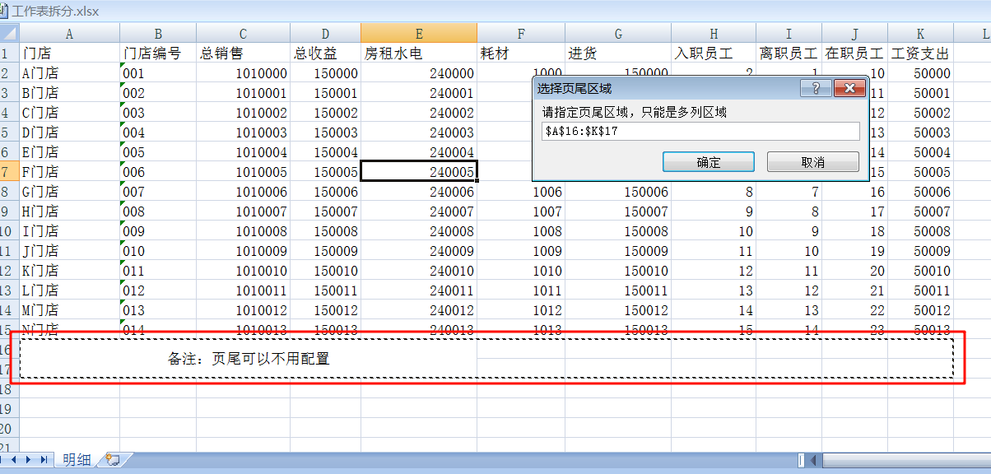Select row 12 header
Image resolution: width=991 pixels, height=474 pixels.
click(x=9, y=271)
